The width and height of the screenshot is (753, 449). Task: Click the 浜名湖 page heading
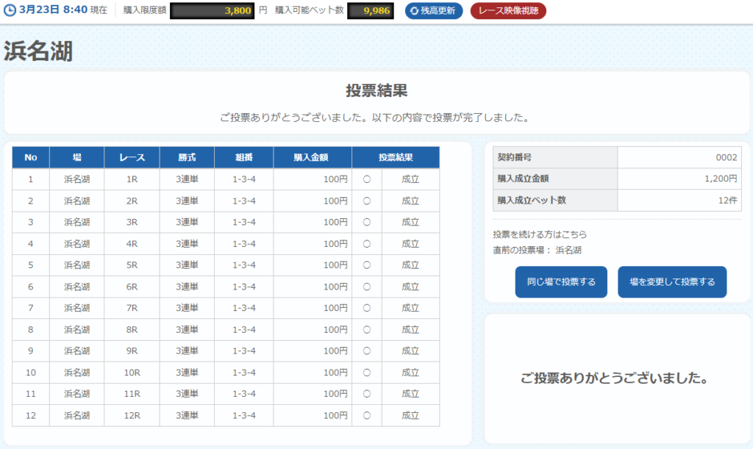(38, 51)
